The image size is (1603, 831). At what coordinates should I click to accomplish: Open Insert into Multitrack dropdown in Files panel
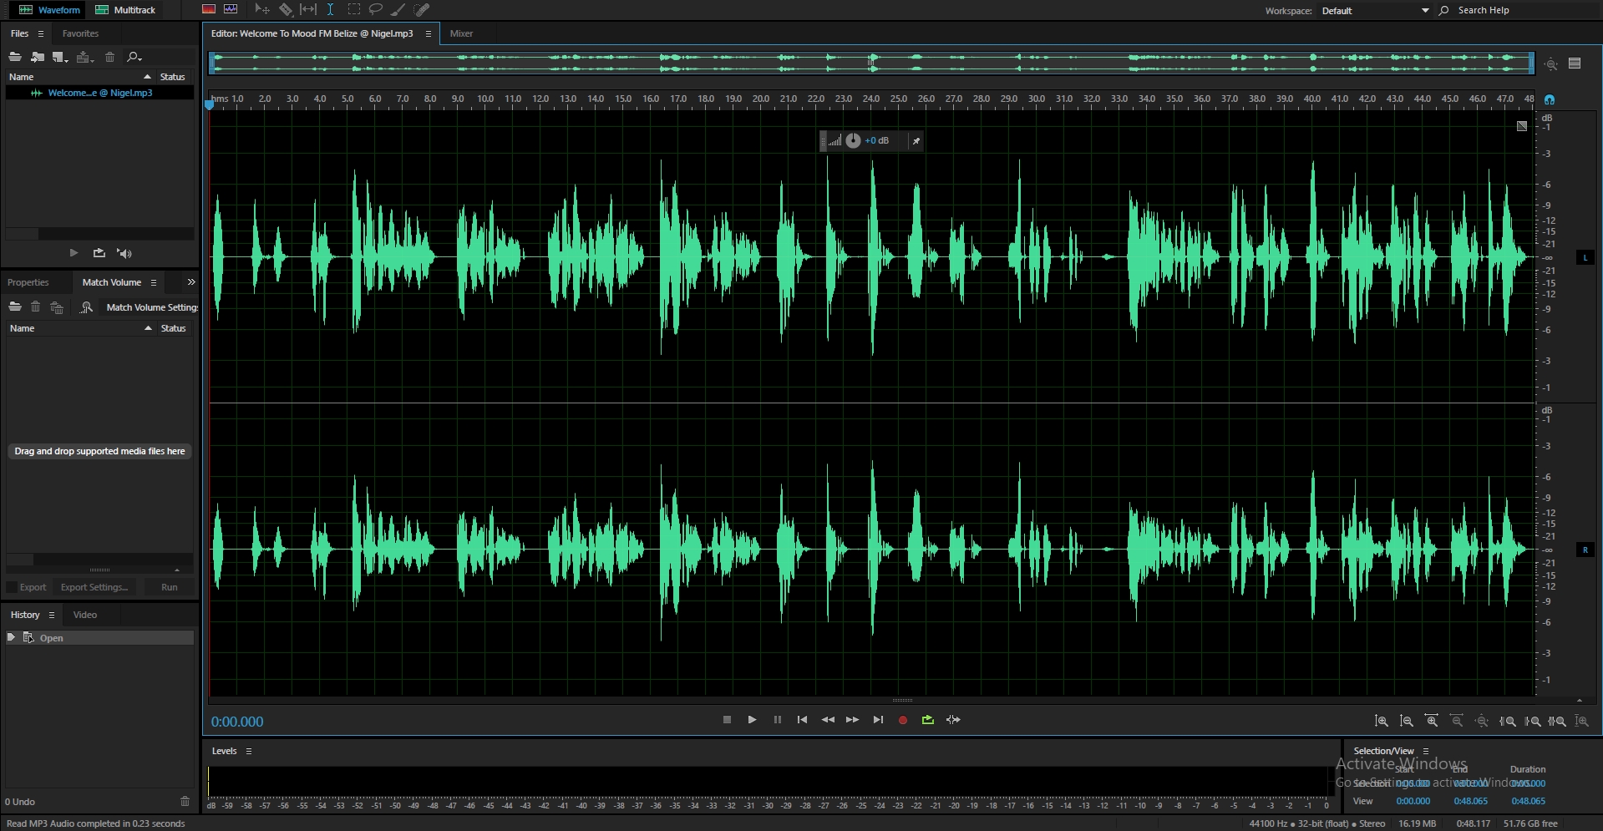pos(84,57)
